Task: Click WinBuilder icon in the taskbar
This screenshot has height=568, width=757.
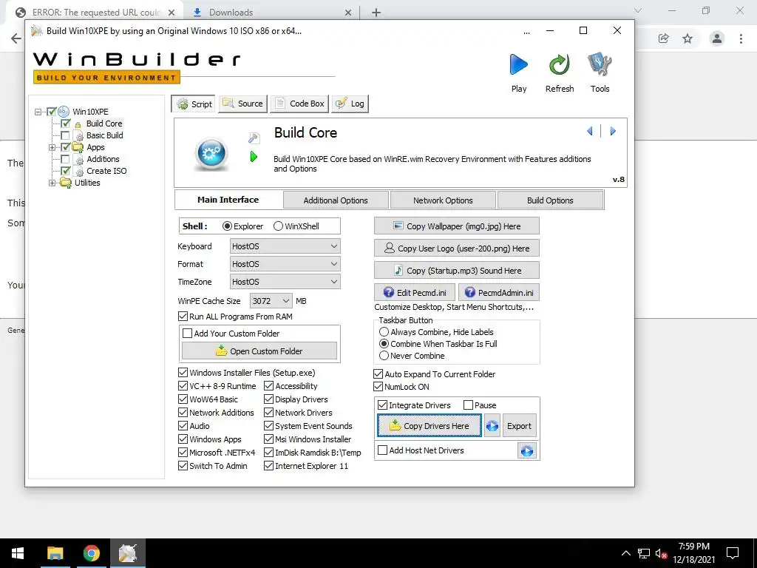Action: tap(128, 553)
